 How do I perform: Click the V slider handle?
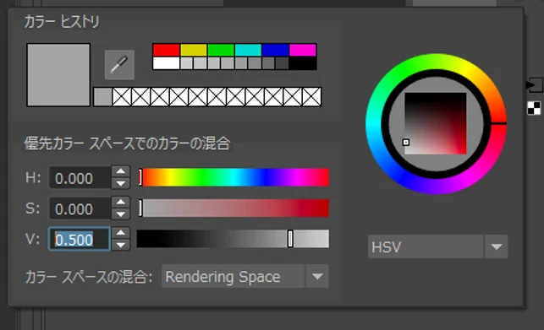click(x=290, y=239)
